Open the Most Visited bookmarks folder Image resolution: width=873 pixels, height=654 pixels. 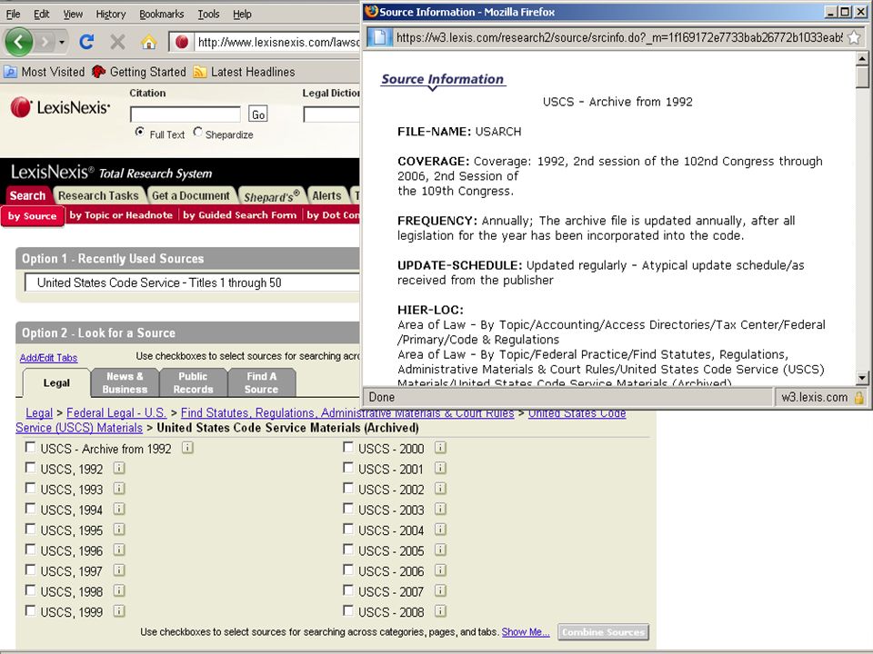tap(45, 72)
